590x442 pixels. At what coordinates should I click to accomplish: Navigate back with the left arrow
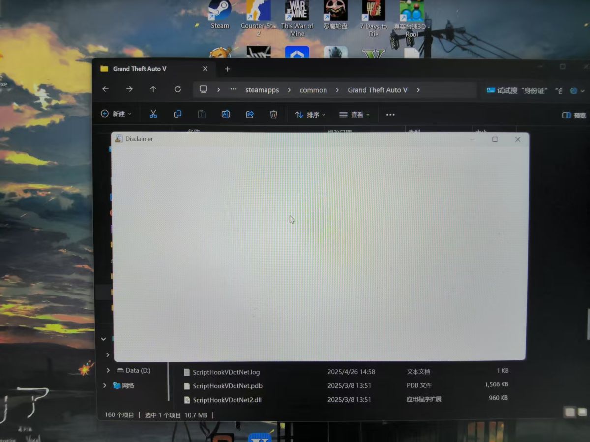coord(105,89)
